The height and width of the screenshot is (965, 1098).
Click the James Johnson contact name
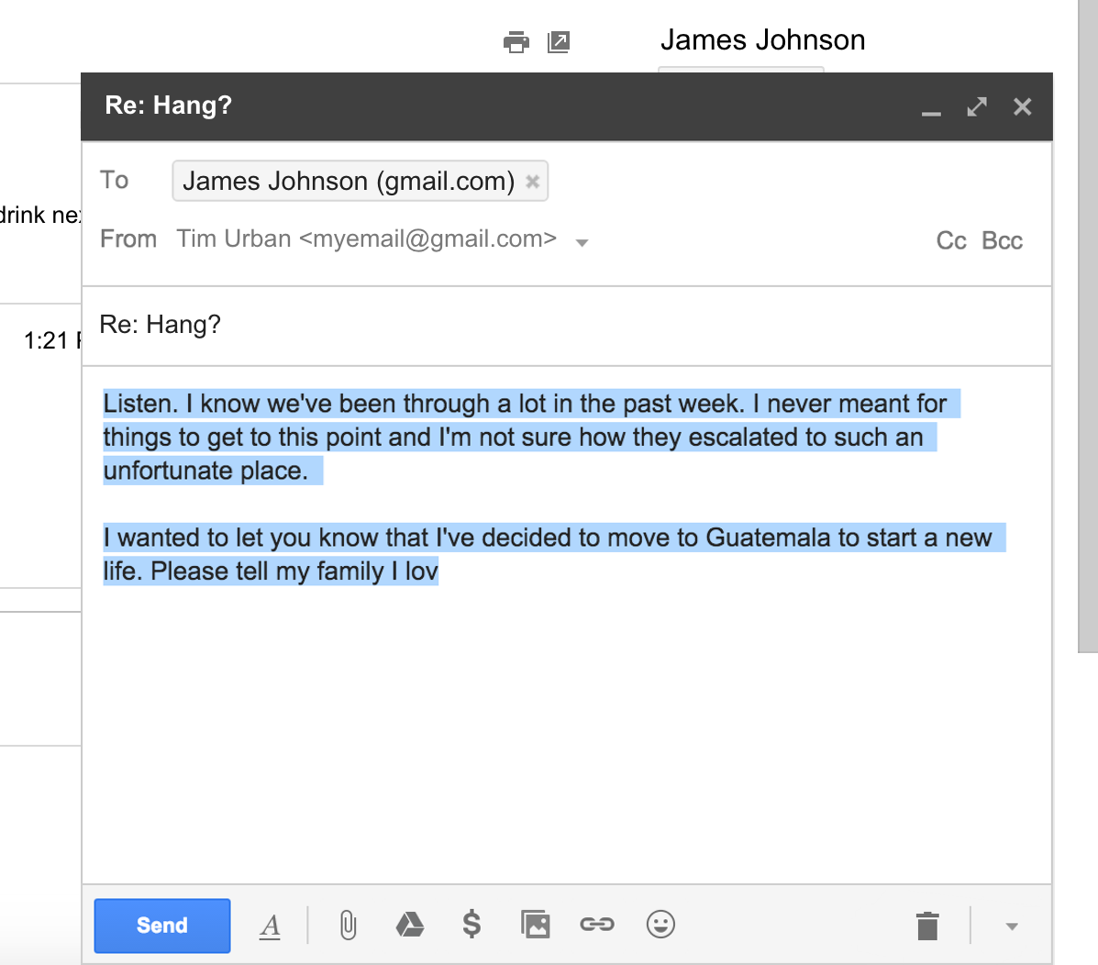click(762, 40)
